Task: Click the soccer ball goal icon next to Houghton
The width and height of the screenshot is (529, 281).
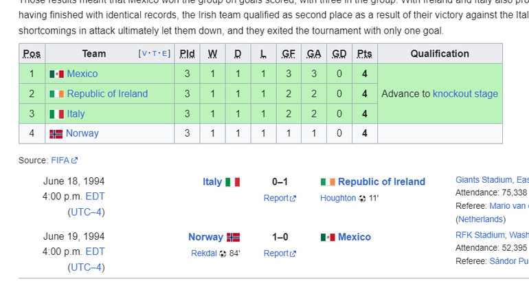Action: (362, 199)
